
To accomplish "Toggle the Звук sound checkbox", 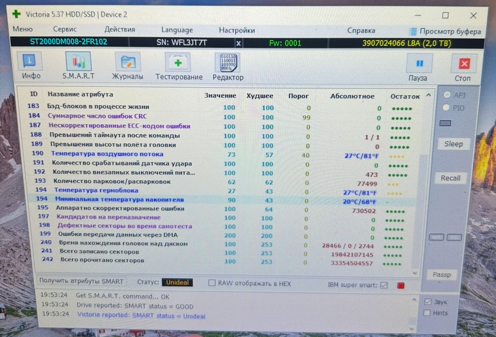I will (x=428, y=302).
